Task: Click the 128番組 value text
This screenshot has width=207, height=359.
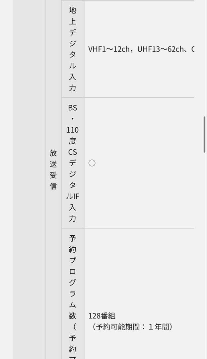Action: click(102, 316)
